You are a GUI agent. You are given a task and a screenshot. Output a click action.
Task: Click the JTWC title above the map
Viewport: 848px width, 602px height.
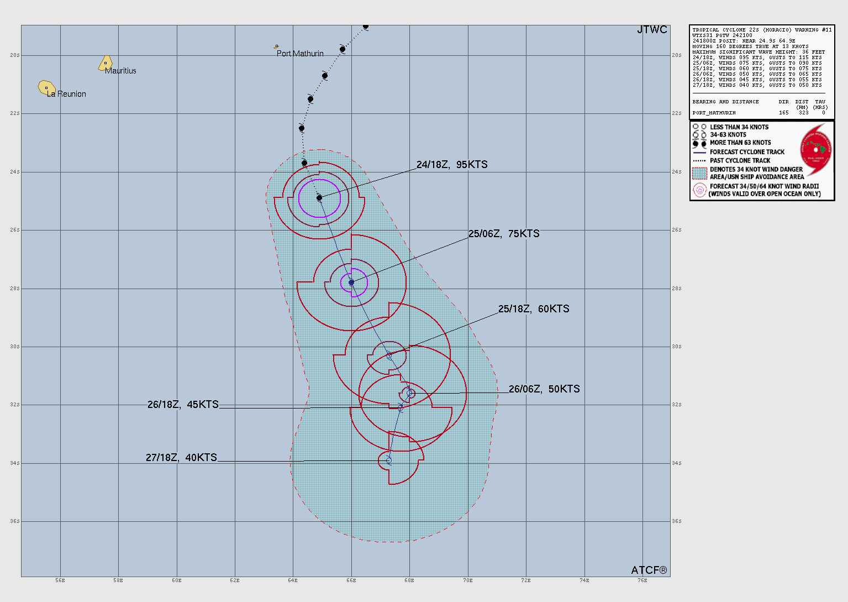(x=652, y=30)
